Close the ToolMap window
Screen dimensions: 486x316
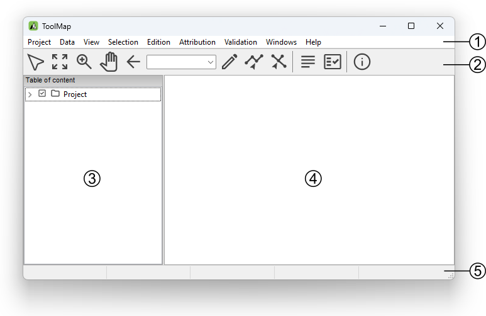point(440,26)
